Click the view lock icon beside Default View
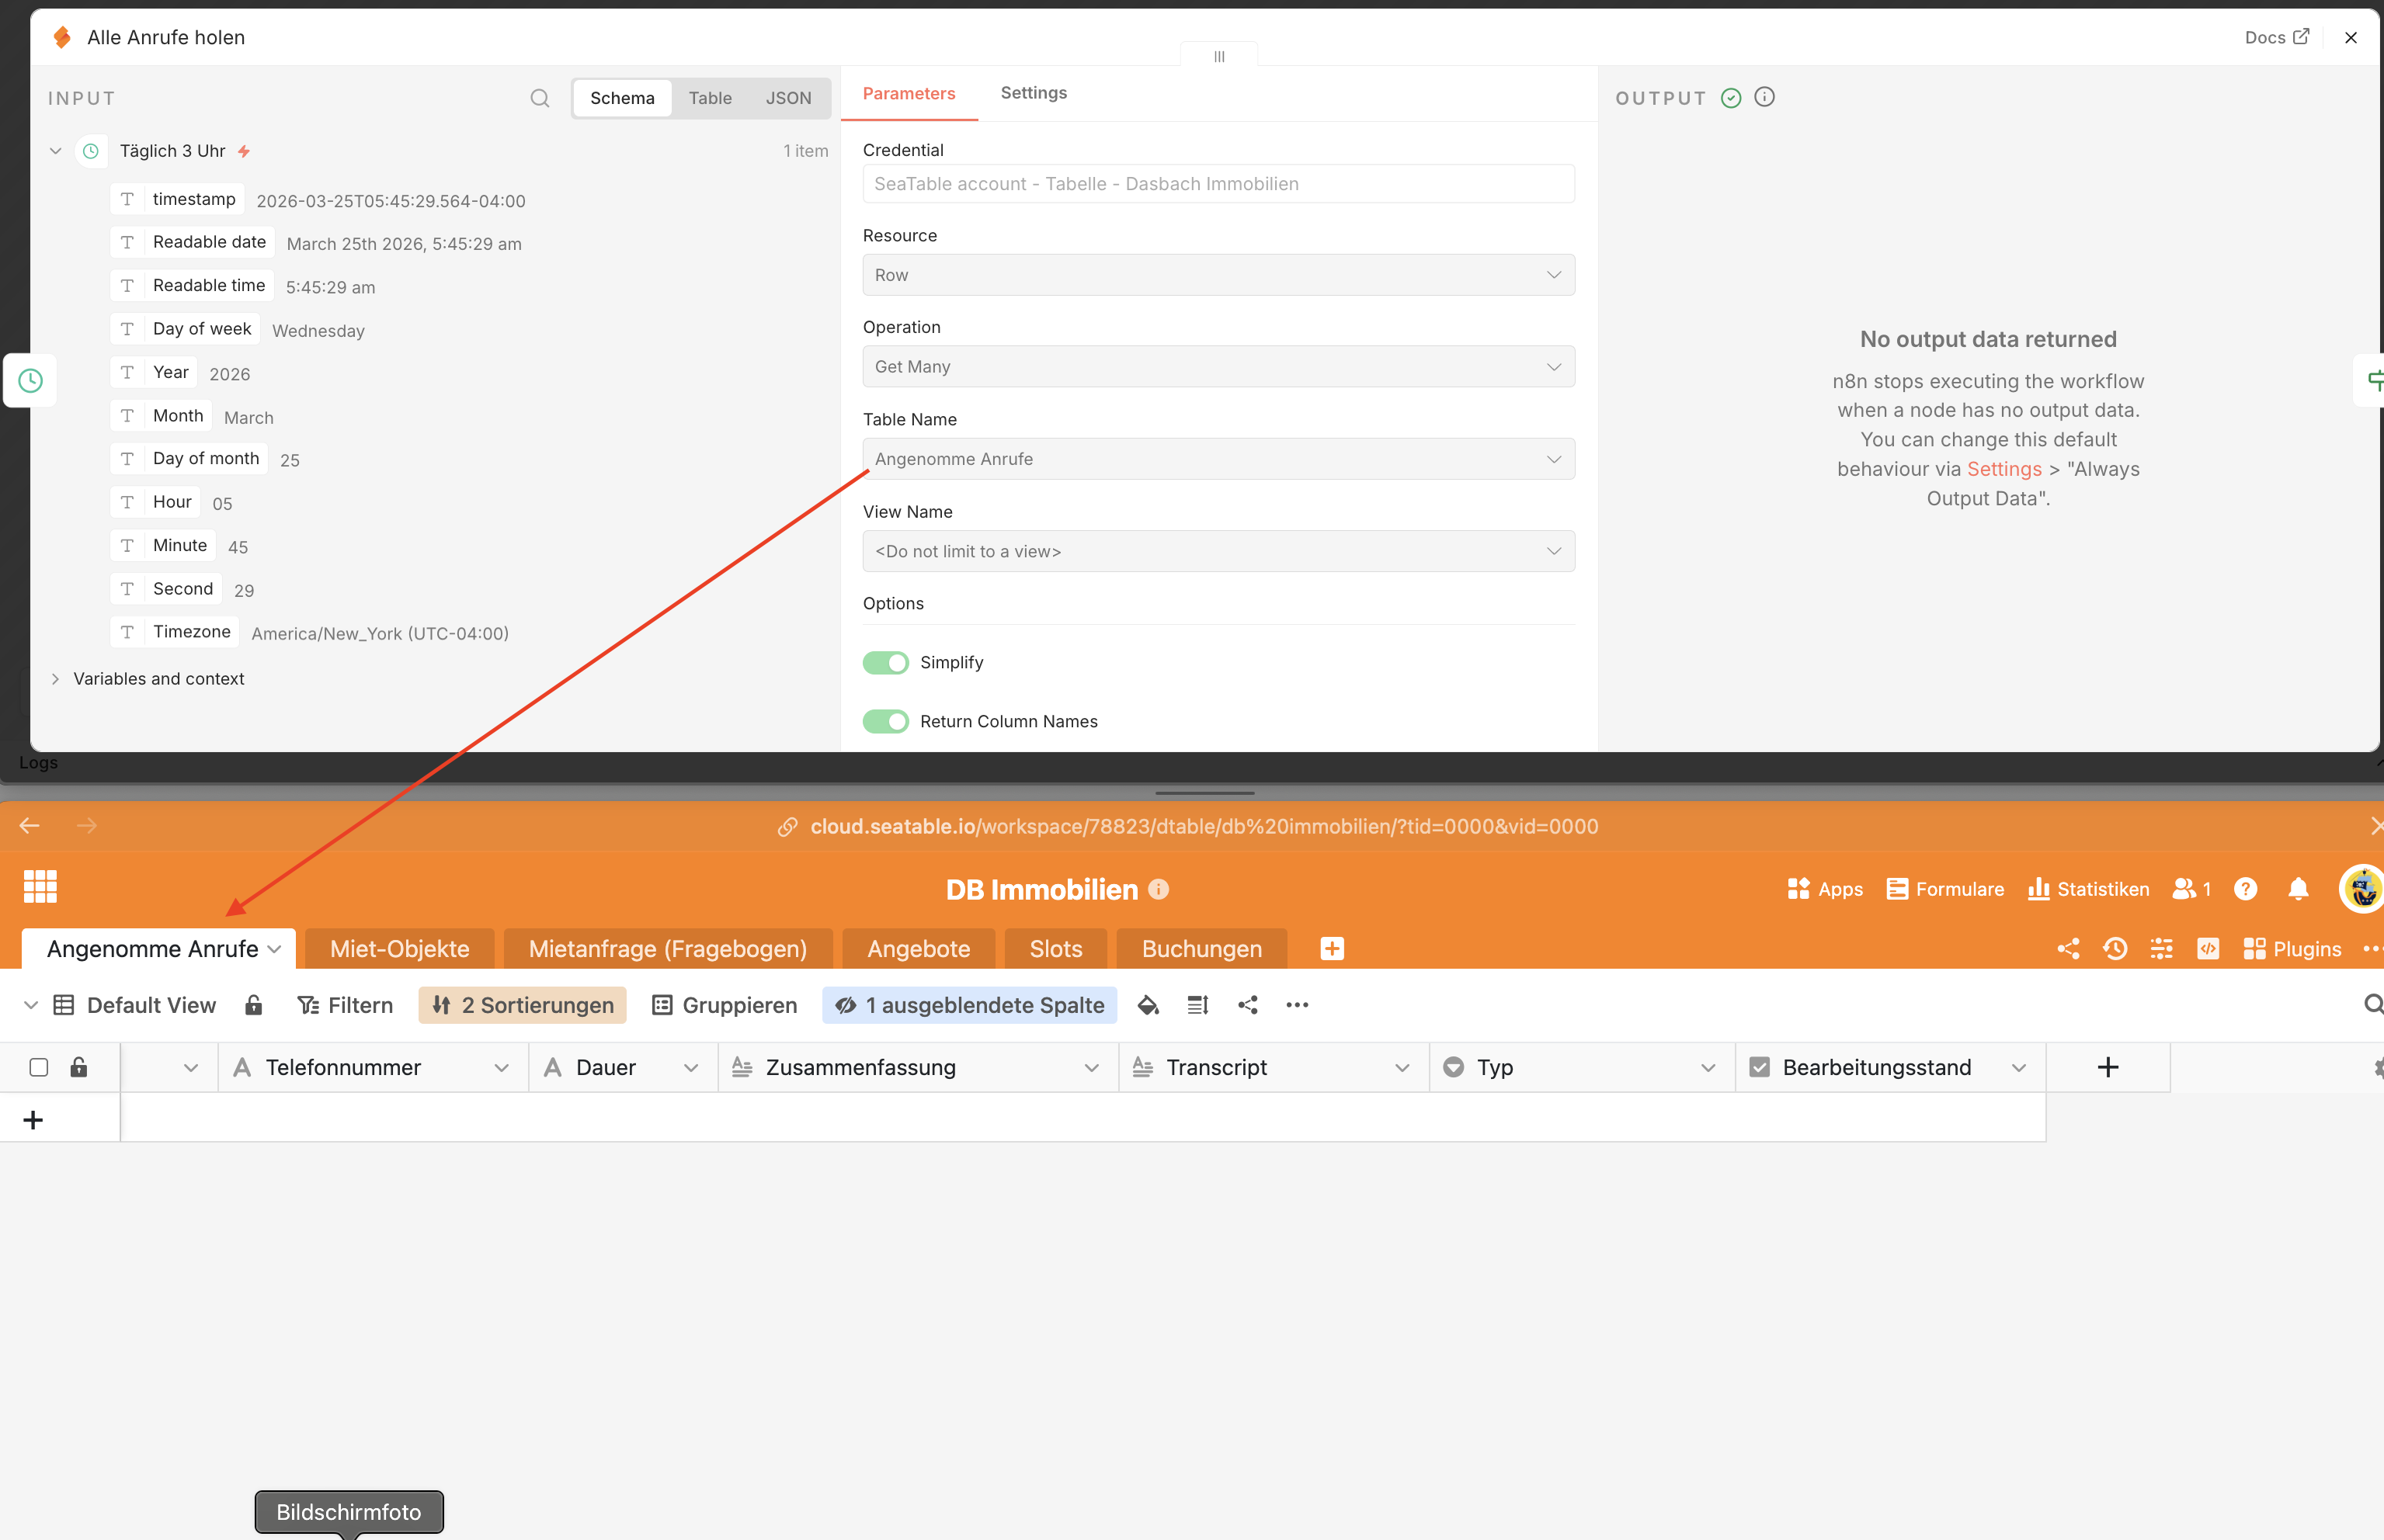The height and width of the screenshot is (1540, 2384). [x=253, y=1005]
